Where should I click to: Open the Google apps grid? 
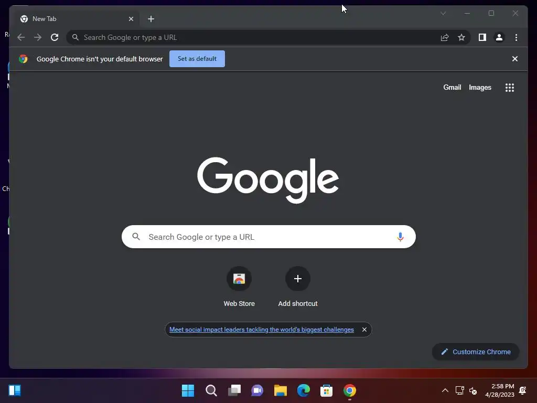point(510,88)
